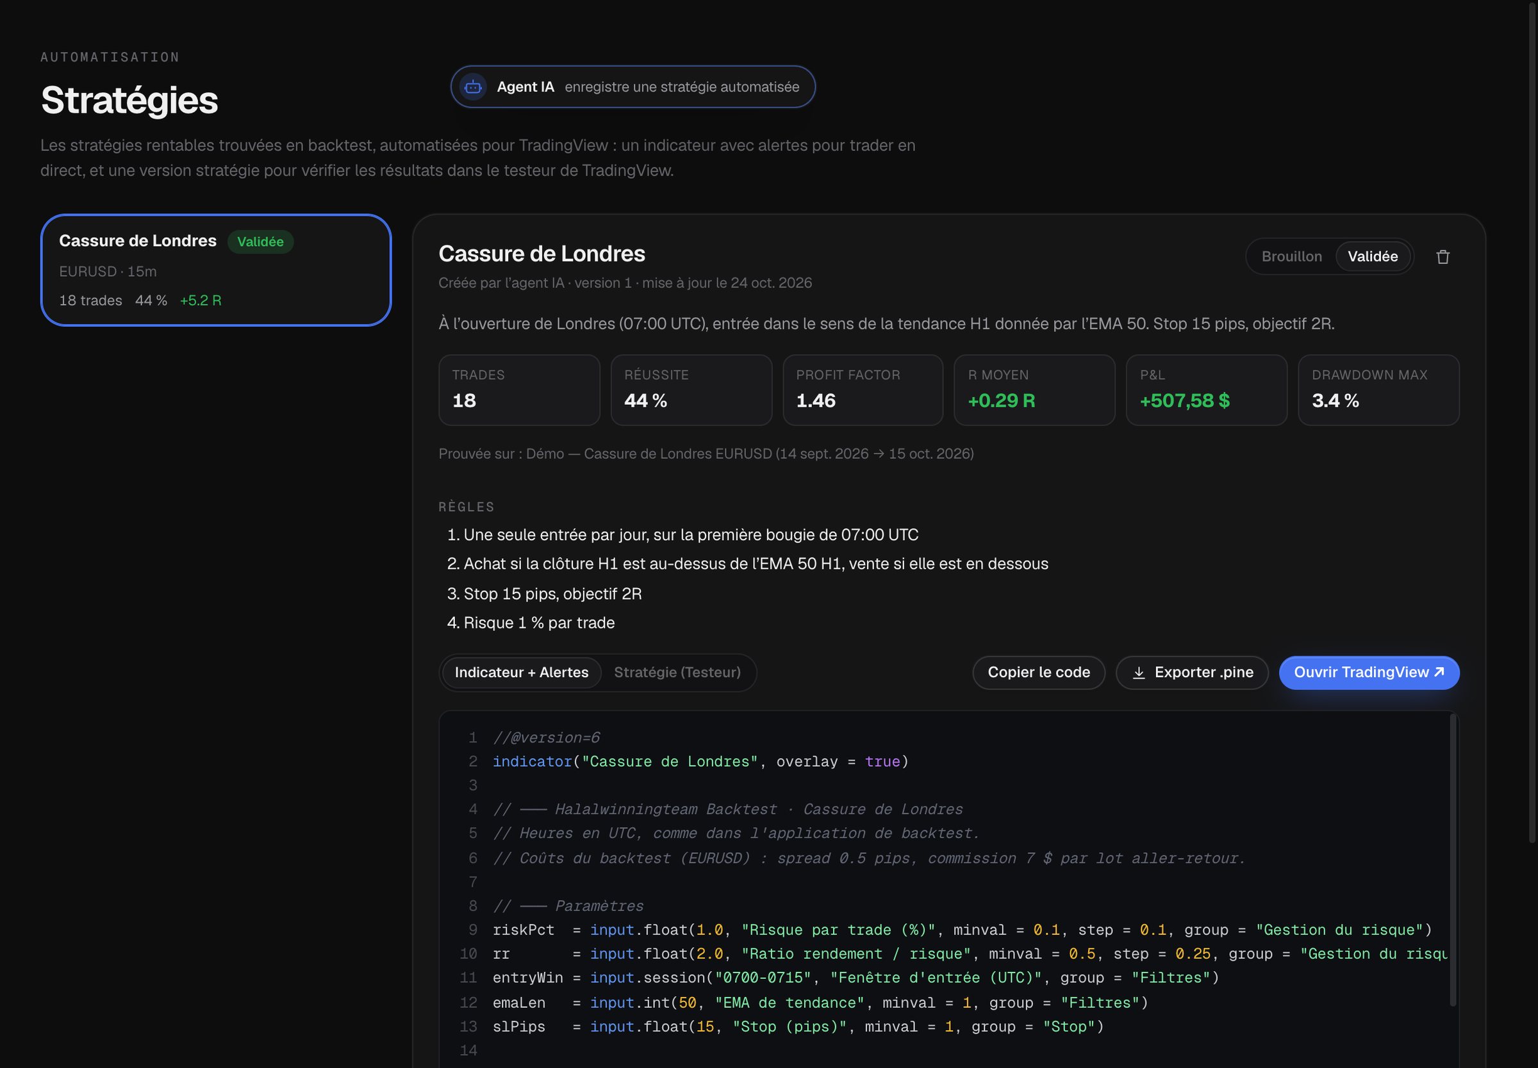Open the Stratégie (Testeur) tab
The width and height of the screenshot is (1538, 1068).
coord(677,673)
